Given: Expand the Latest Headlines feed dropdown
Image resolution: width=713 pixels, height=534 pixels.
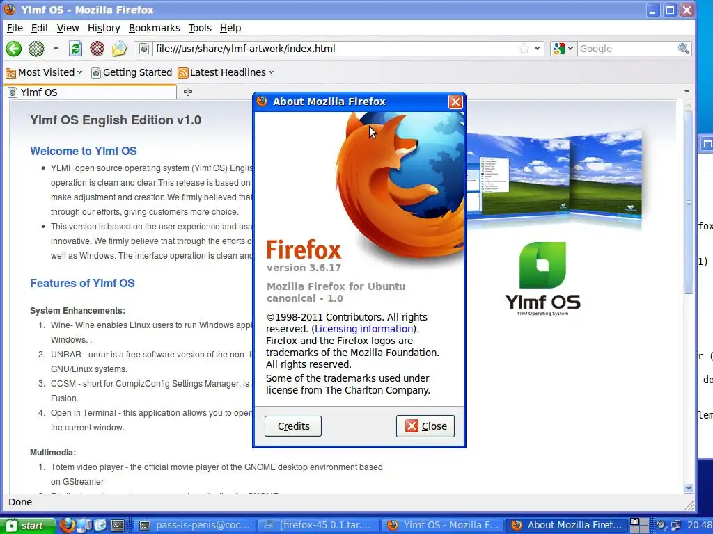Looking at the screenshot, I should [x=226, y=72].
